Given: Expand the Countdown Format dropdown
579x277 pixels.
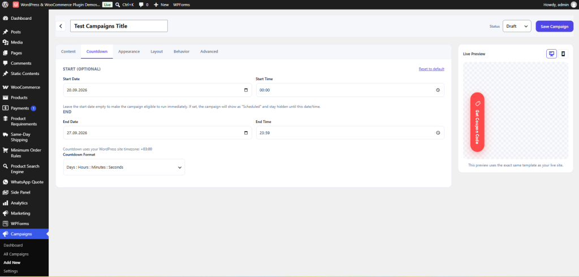Looking at the screenshot, I should pos(124,167).
